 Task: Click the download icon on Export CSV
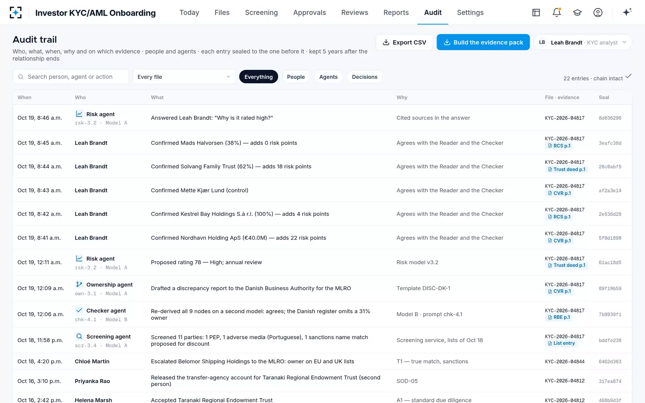(386, 42)
